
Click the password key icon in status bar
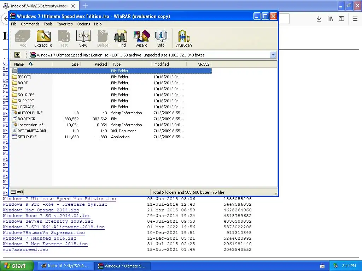coord(20,192)
